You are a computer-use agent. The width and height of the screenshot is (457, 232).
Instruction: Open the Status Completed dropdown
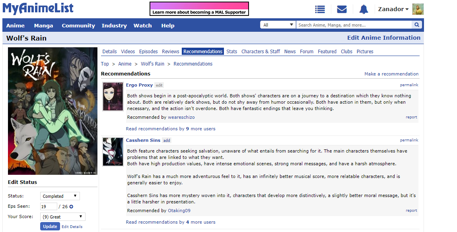click(x=60, y=196)
